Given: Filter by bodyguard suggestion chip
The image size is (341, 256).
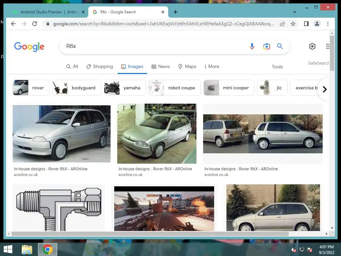Looking at the screenshot, I should point(77,88).
